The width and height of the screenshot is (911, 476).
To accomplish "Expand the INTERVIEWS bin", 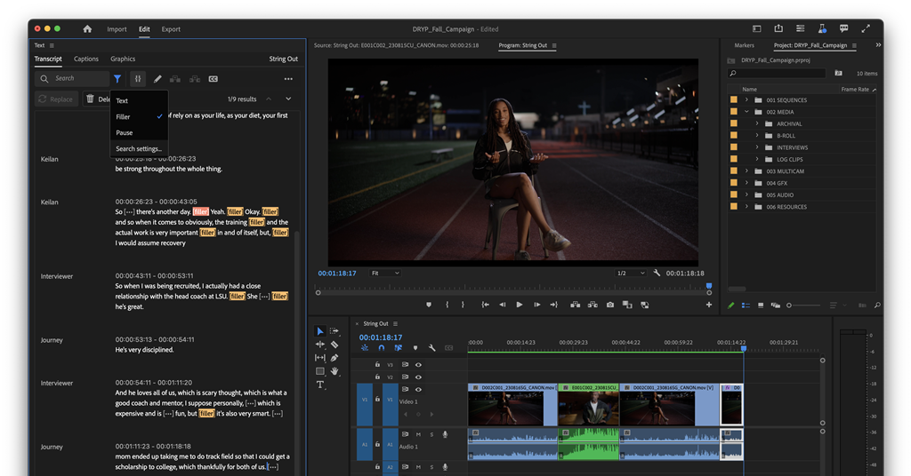I will click(757, 147).
